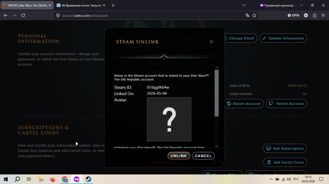Open the Windows Start menu
329x184 pixels.
[x=6, y=179]
